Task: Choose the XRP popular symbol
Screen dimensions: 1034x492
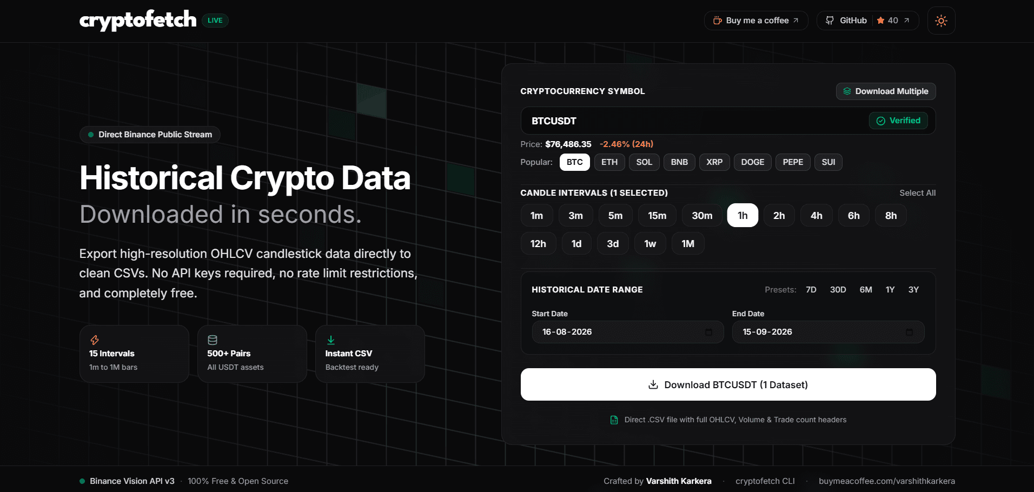Action: click(x=714, y=162)
